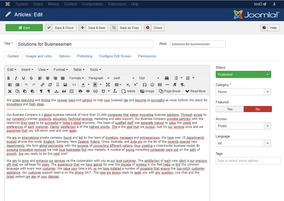Open find and replace binoculars icon

coord(167,78)
